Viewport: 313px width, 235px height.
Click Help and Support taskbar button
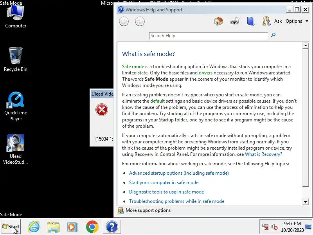point(112,227)
